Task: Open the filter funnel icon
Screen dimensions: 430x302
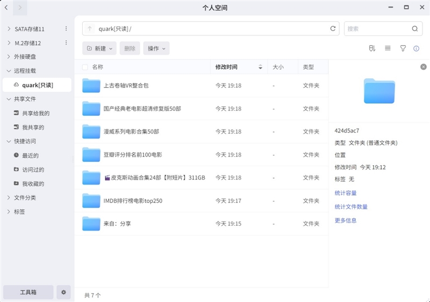Action: 403,48
